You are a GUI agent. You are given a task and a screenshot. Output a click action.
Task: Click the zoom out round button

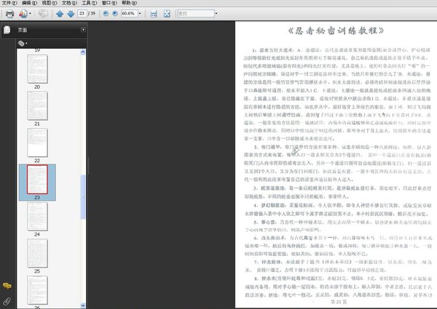tap(106, 13)
